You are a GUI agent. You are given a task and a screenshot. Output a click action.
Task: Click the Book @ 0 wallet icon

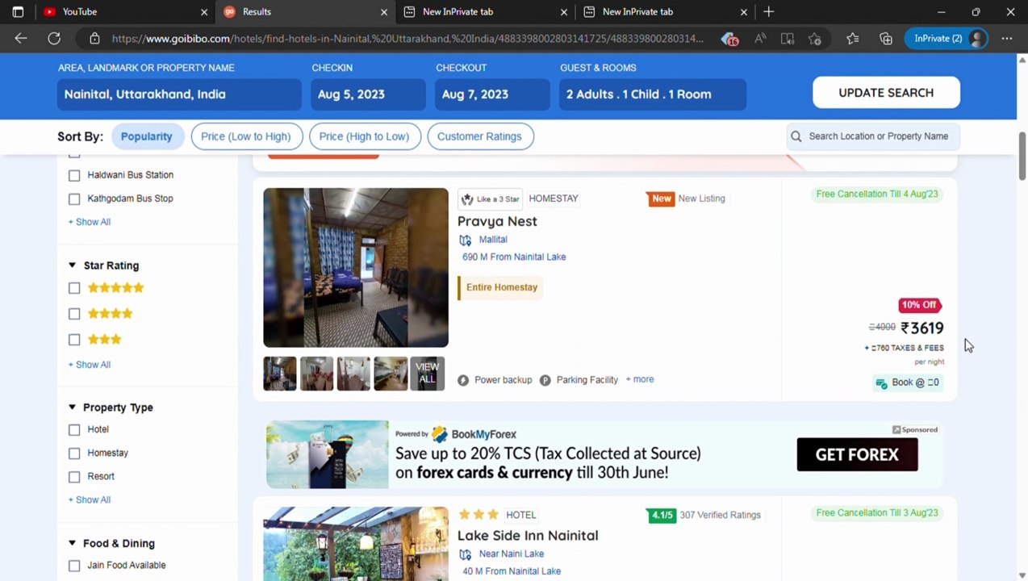(x=881, y=383)
